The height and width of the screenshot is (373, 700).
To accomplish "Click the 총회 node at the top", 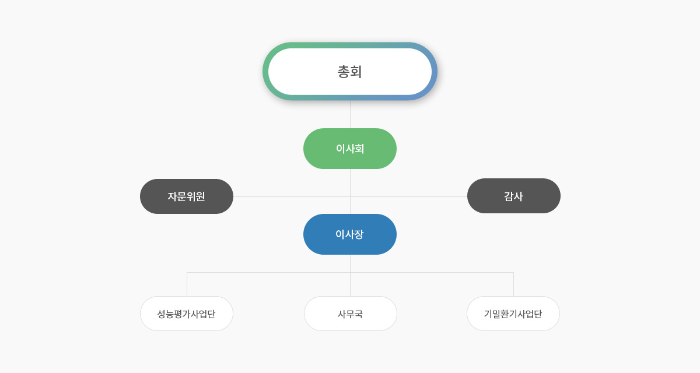I will pyautogui.click(x=350, y=72).
